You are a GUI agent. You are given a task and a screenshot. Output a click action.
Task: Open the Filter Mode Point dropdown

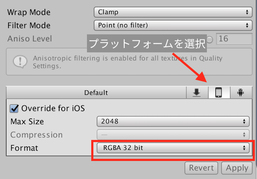173,25
